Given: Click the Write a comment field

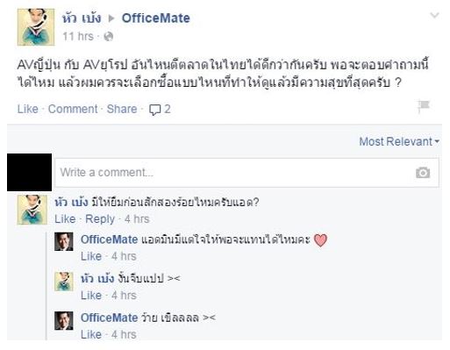Looking at the screenshot, I should point(246,173).
